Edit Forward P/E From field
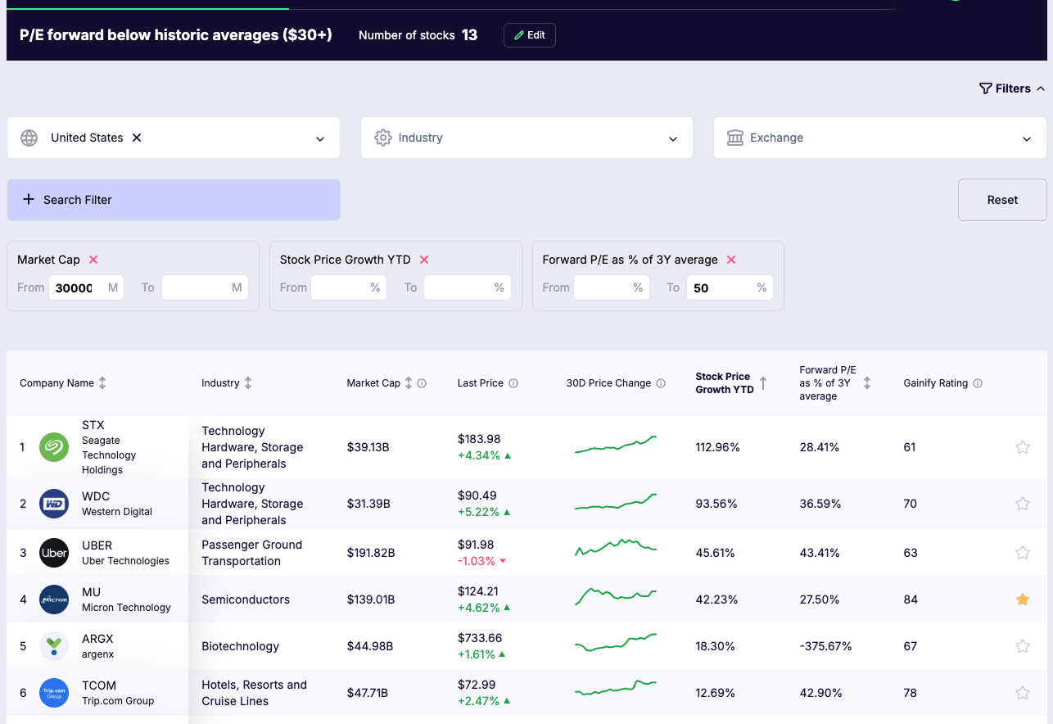 612,287
